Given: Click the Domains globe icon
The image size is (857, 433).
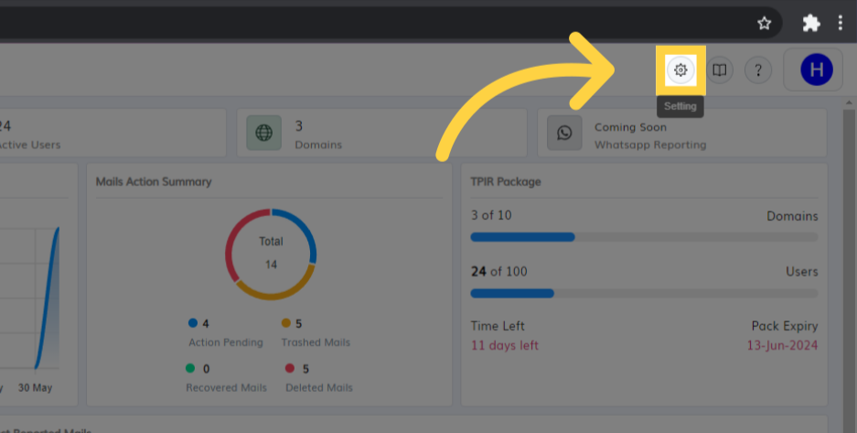Looking at the screenshot, I should pos(264,133).
